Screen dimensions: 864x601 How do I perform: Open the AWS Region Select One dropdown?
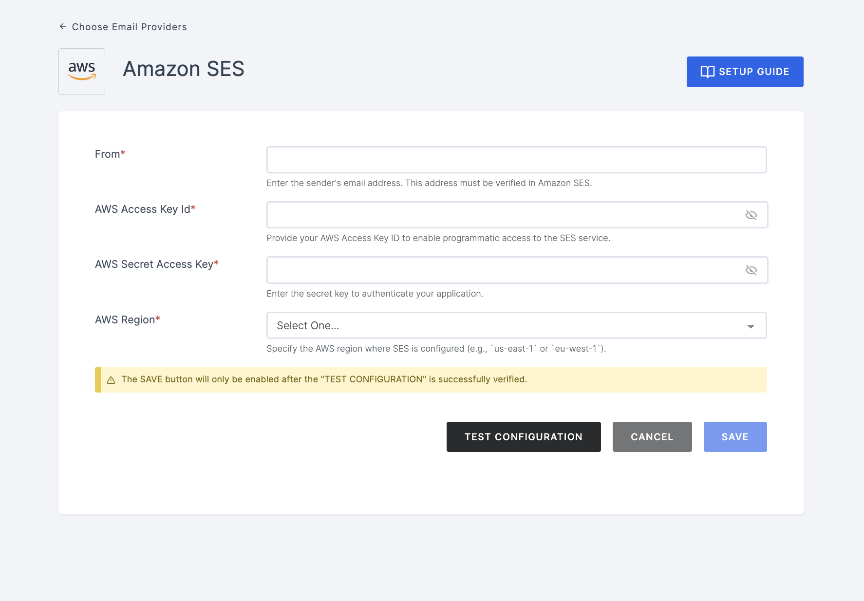click(517, 325)
